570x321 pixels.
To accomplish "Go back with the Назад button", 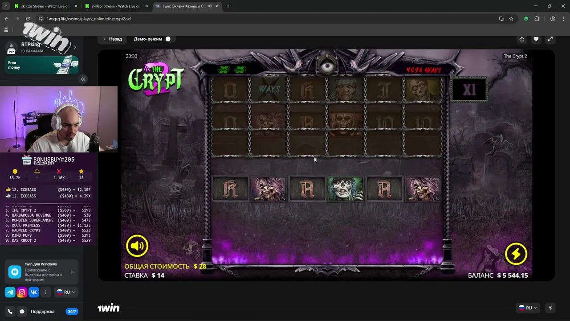I will tap(112, 39).
